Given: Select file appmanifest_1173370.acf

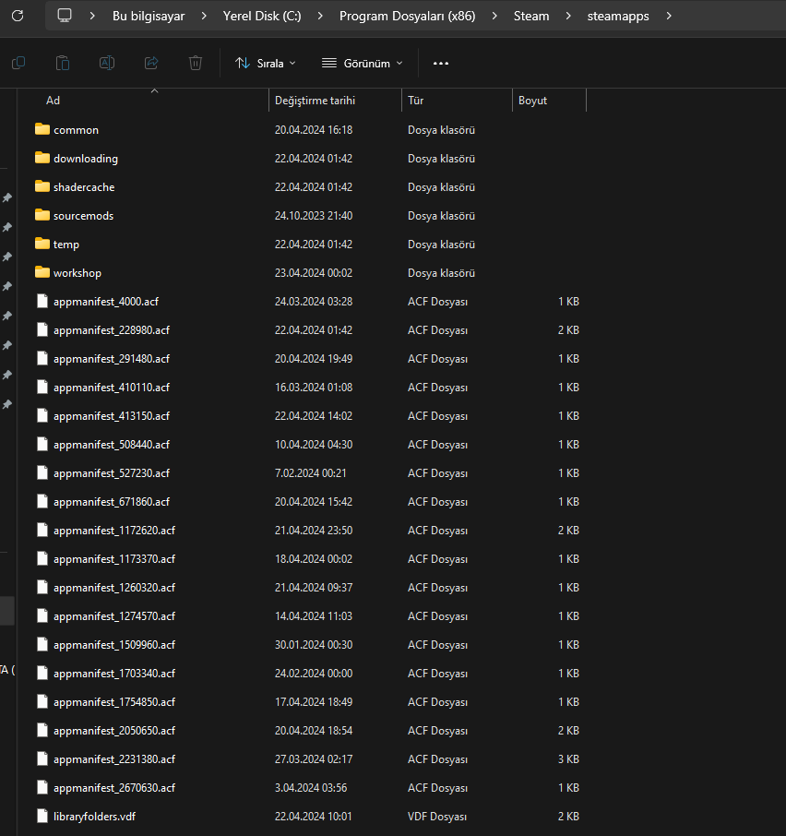Looking at the screenshot, I should tap(114, 559).
